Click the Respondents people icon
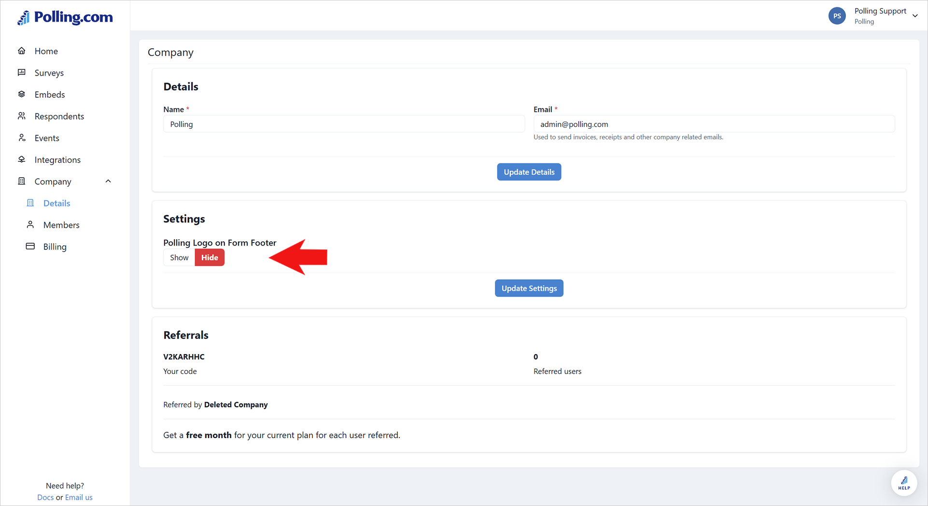 [x=22, y=116]
